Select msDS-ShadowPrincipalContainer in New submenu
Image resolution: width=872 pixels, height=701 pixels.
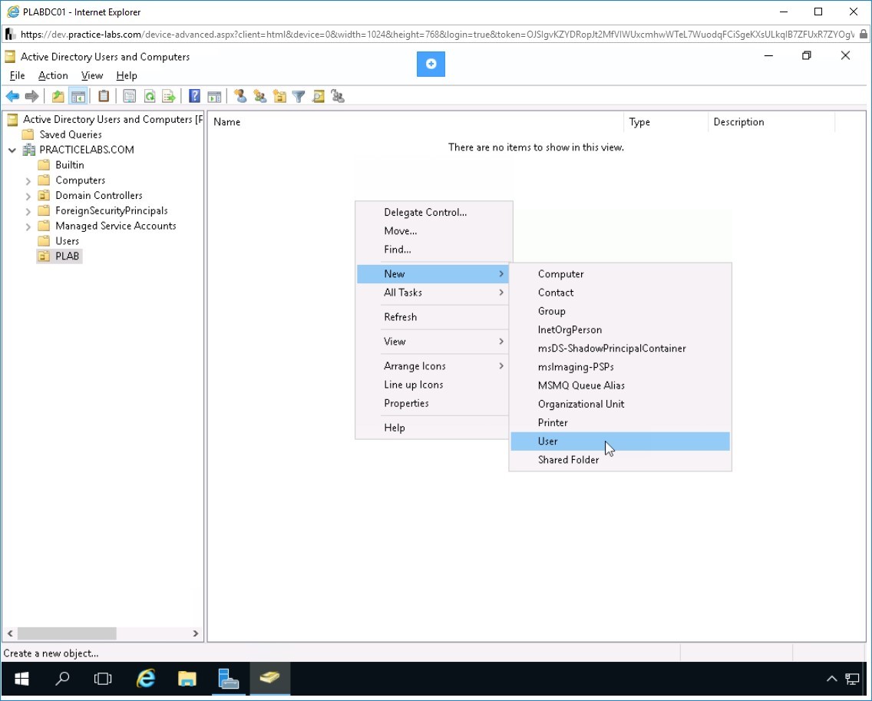(620, 349)
